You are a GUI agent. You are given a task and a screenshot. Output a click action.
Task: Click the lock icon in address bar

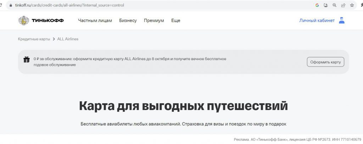coord(11,5)
